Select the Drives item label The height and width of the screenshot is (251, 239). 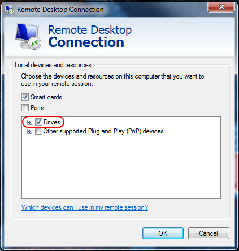point(52,122)
